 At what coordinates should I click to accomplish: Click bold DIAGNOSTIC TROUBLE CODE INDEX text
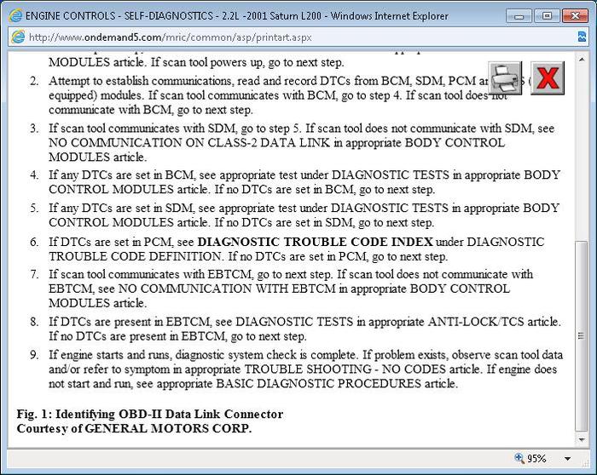click(x=316, y=242)
